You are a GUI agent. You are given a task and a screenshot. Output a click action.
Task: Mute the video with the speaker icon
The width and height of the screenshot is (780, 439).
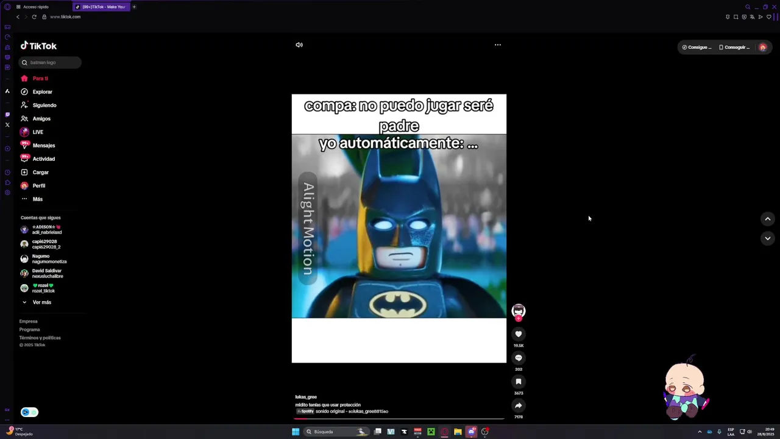point(299,45)
